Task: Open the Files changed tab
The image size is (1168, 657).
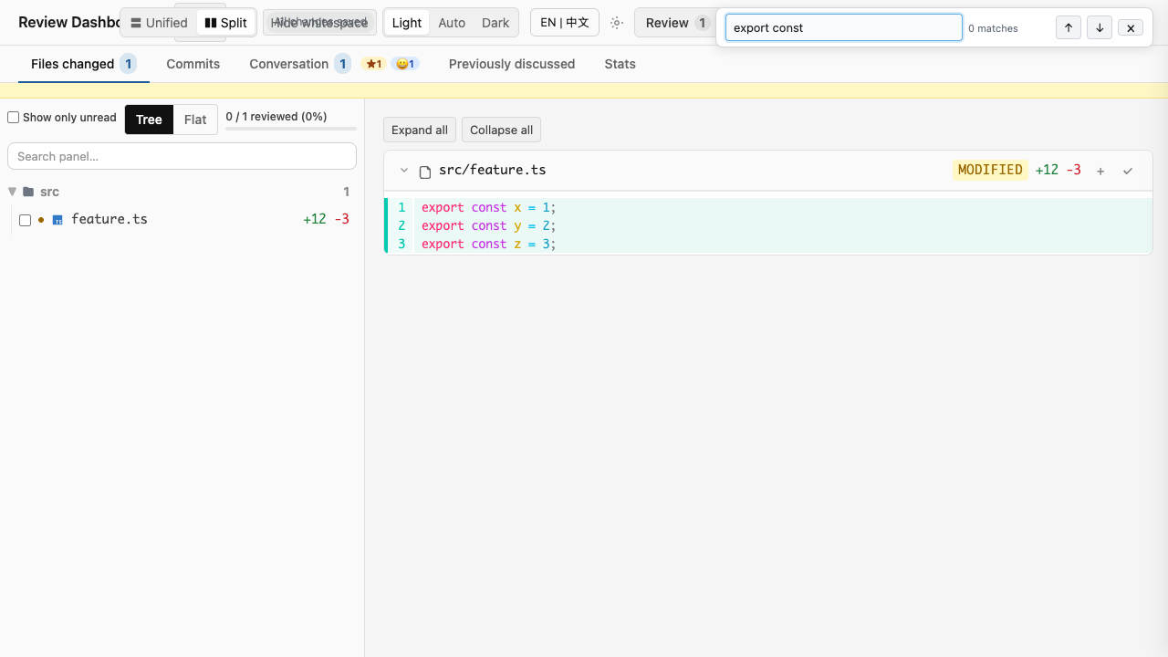Action: tap(84, 64)
